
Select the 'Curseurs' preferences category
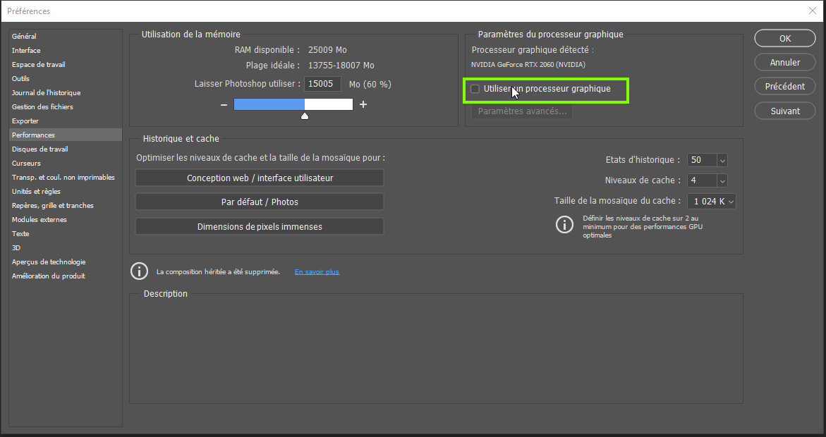coord(28,163)
